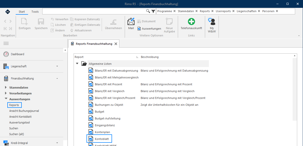
Task: Select Reports under Auswertungen
Action: pos(14,105)
